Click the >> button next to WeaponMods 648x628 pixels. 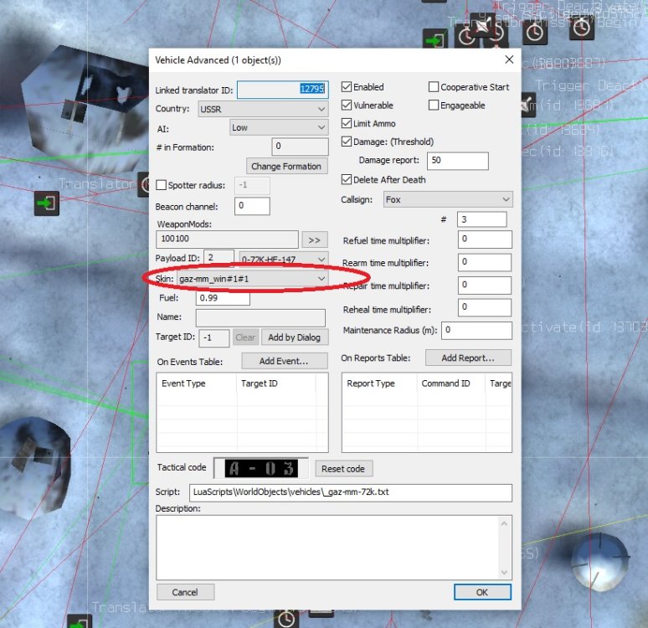click(x=316, y=239)
